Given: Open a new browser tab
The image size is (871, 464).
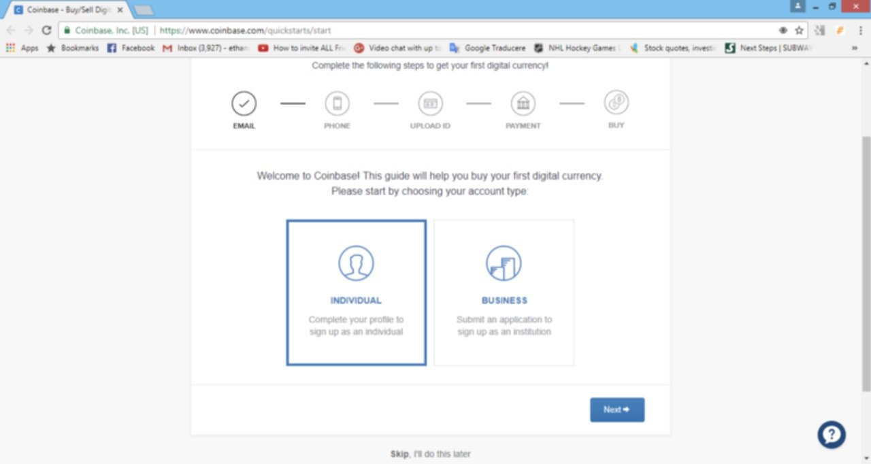Looking at the screenshot, I should click(143, 10).
